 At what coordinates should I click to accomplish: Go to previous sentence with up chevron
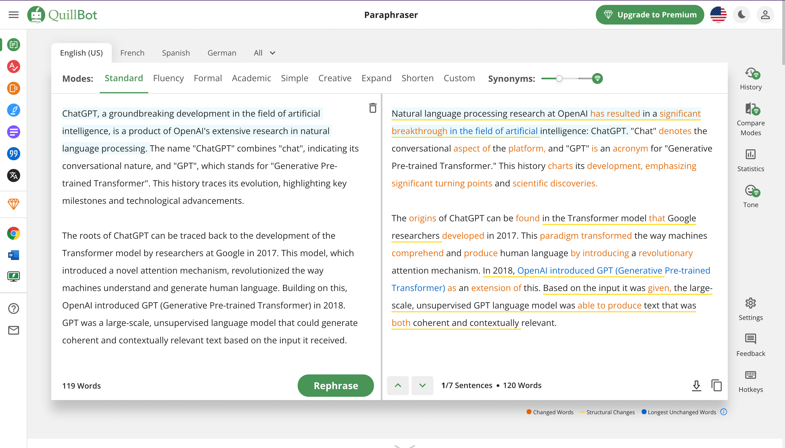398,386
